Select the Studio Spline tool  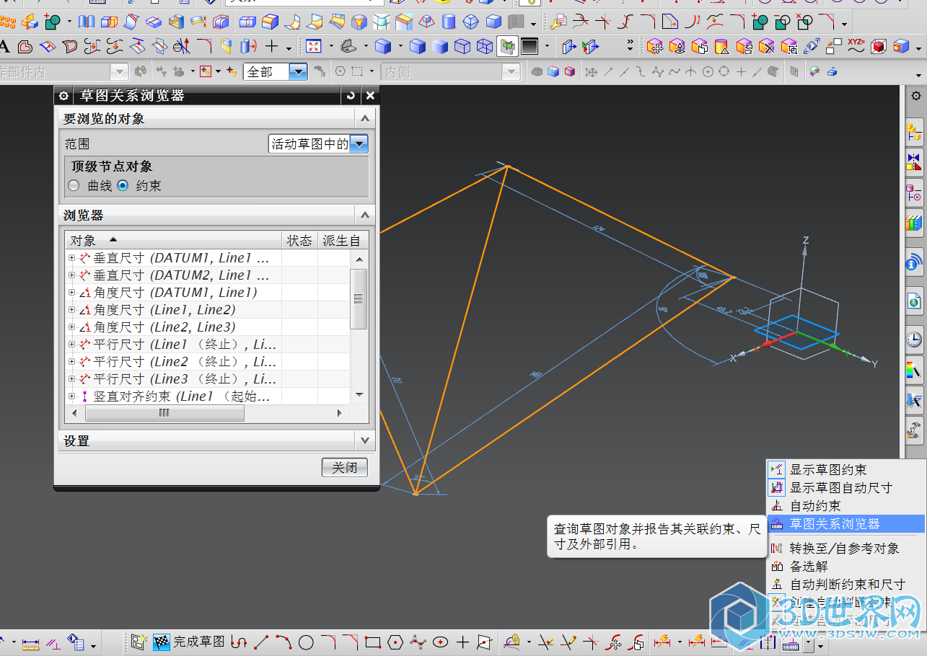pos(418,642)
